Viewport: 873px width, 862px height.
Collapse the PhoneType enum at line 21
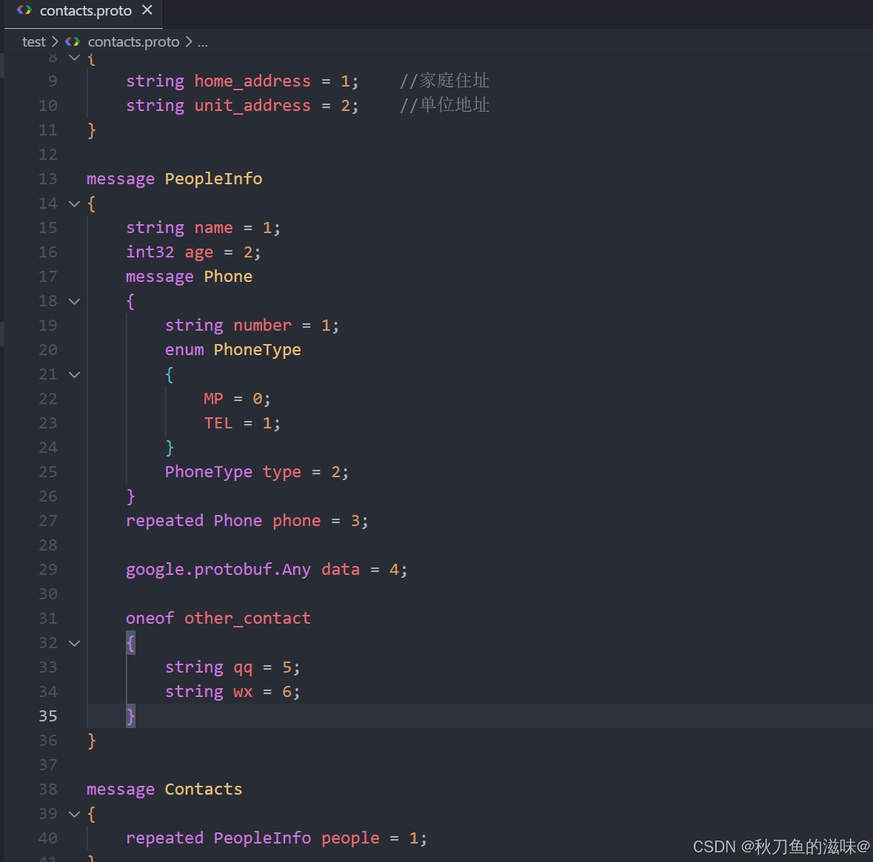[73, 374]
